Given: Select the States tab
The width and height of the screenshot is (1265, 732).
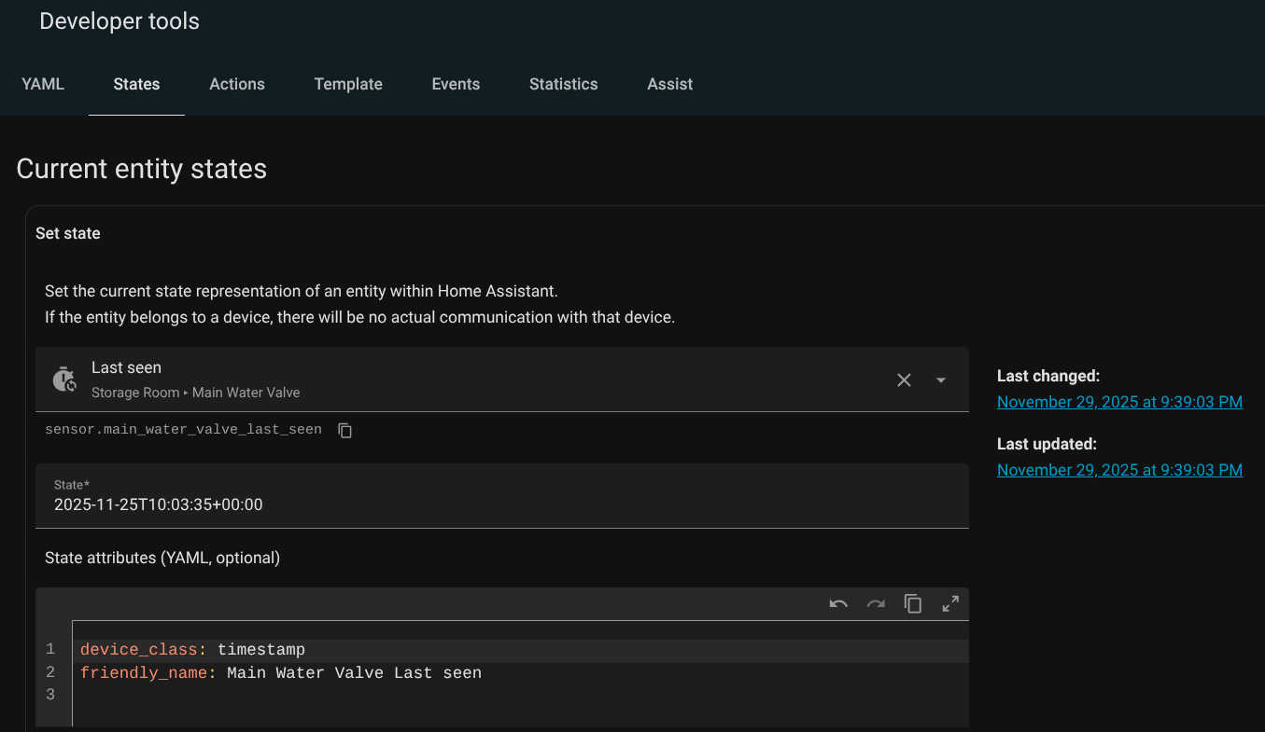Looking at the screenshot, I should 136,84.
